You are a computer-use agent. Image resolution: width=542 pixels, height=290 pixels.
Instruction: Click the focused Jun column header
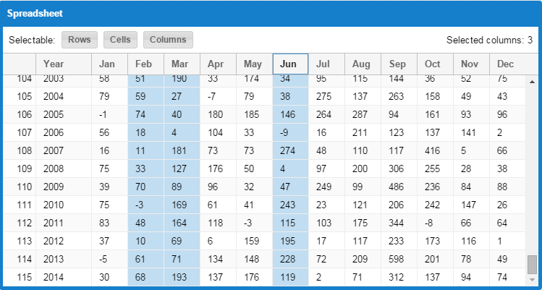(290, 64)
